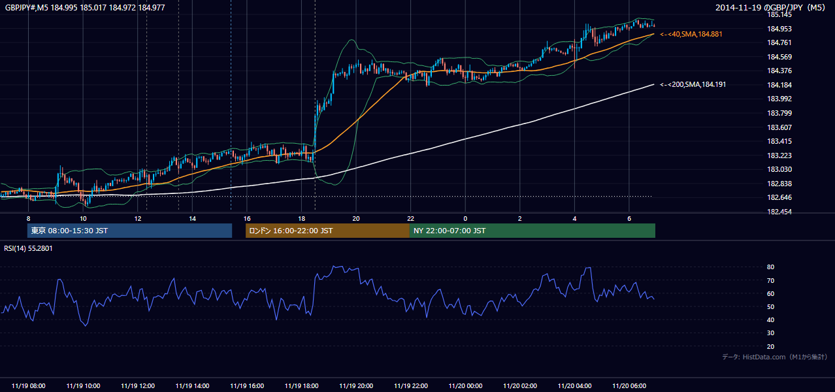Click the RSI(14) 55.2801 indicator label
Image resolution: width=835 pixels, height=392 pixels.
point(28,248)
